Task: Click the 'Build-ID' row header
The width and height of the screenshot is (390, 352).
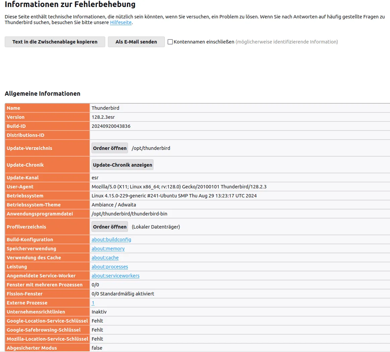Action: point(47,126)
